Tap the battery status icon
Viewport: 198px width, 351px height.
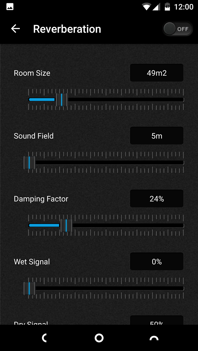tap(167, 7)
